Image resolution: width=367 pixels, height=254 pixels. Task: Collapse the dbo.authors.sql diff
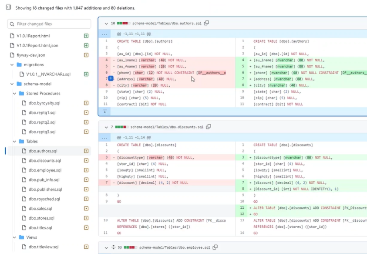click(106, 24)
